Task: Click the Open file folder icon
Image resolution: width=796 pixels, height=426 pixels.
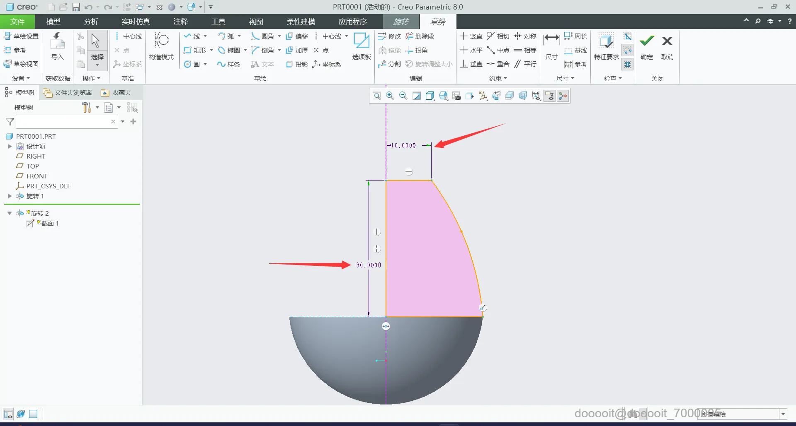Action: coord(63,7)
